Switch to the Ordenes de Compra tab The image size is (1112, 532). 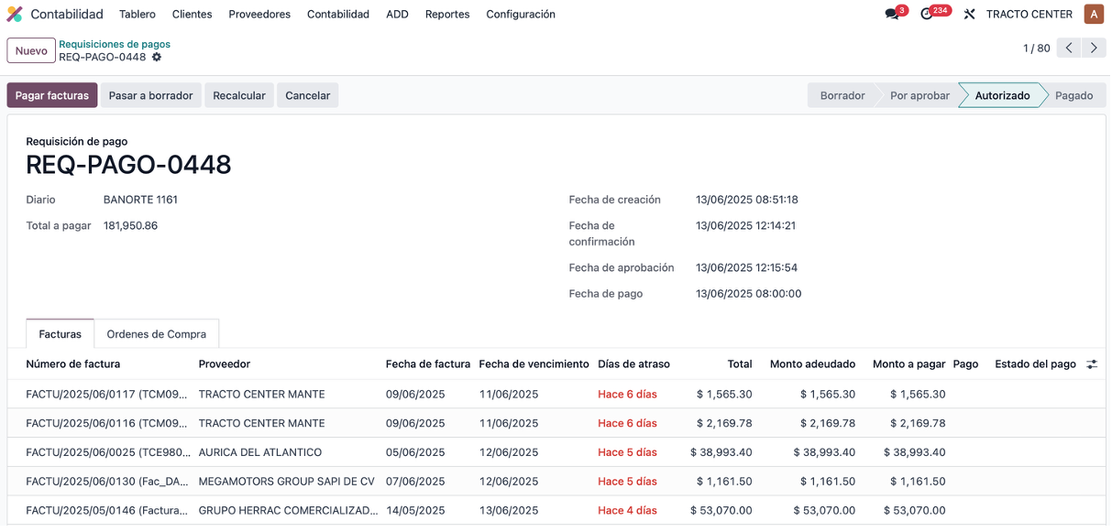click(x=157, y=334)
